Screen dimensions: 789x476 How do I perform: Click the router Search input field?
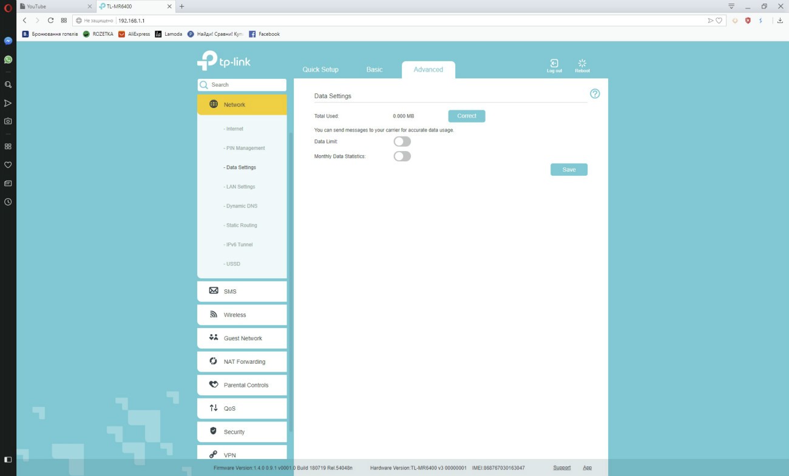click(246, 85)
